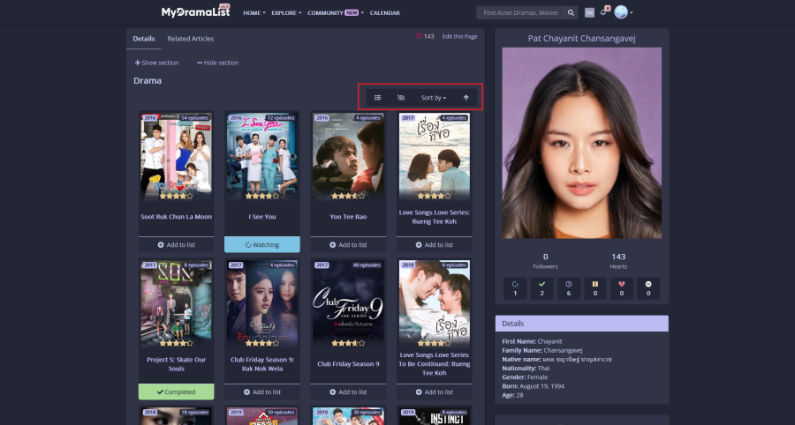
Task: Open the user avatar dropdown
Action: coord(624,12)
